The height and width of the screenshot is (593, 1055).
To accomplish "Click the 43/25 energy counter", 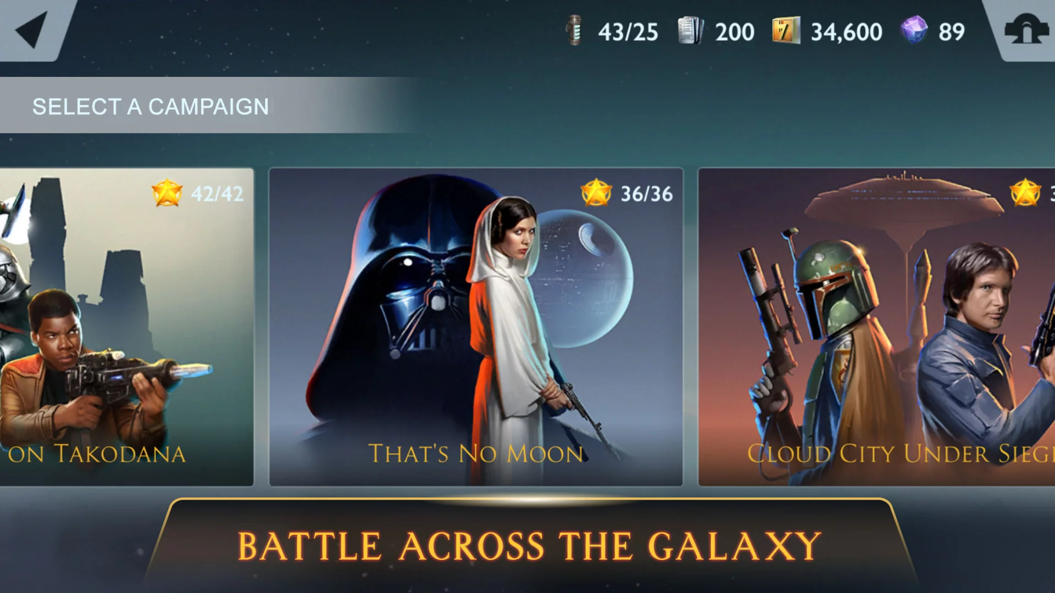I will [x=628, y=32].
